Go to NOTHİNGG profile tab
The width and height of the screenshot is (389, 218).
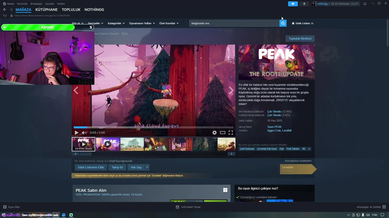click(x=94, y=10)
